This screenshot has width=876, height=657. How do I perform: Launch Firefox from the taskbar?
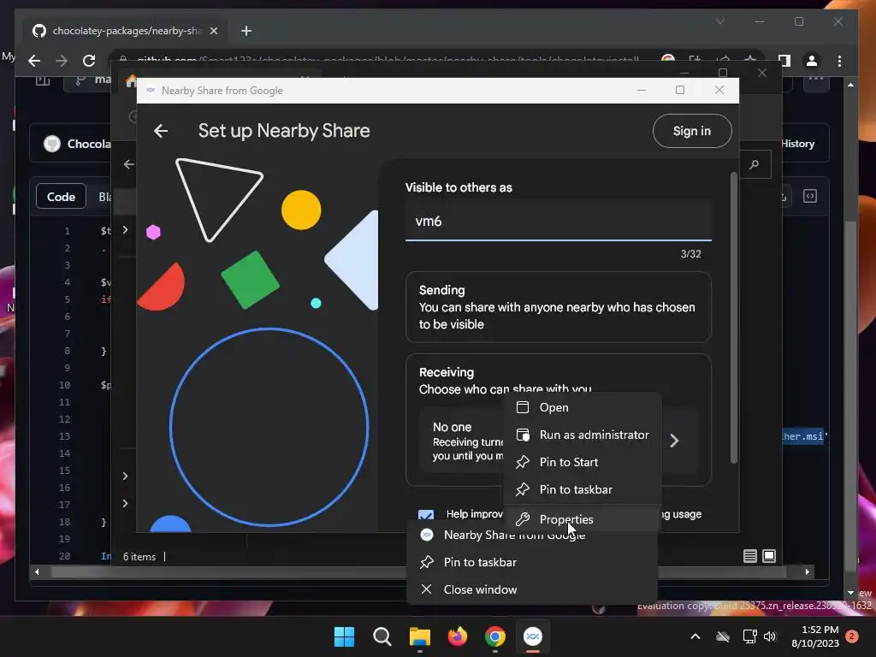pyautogui.click(x=458, y=636)
